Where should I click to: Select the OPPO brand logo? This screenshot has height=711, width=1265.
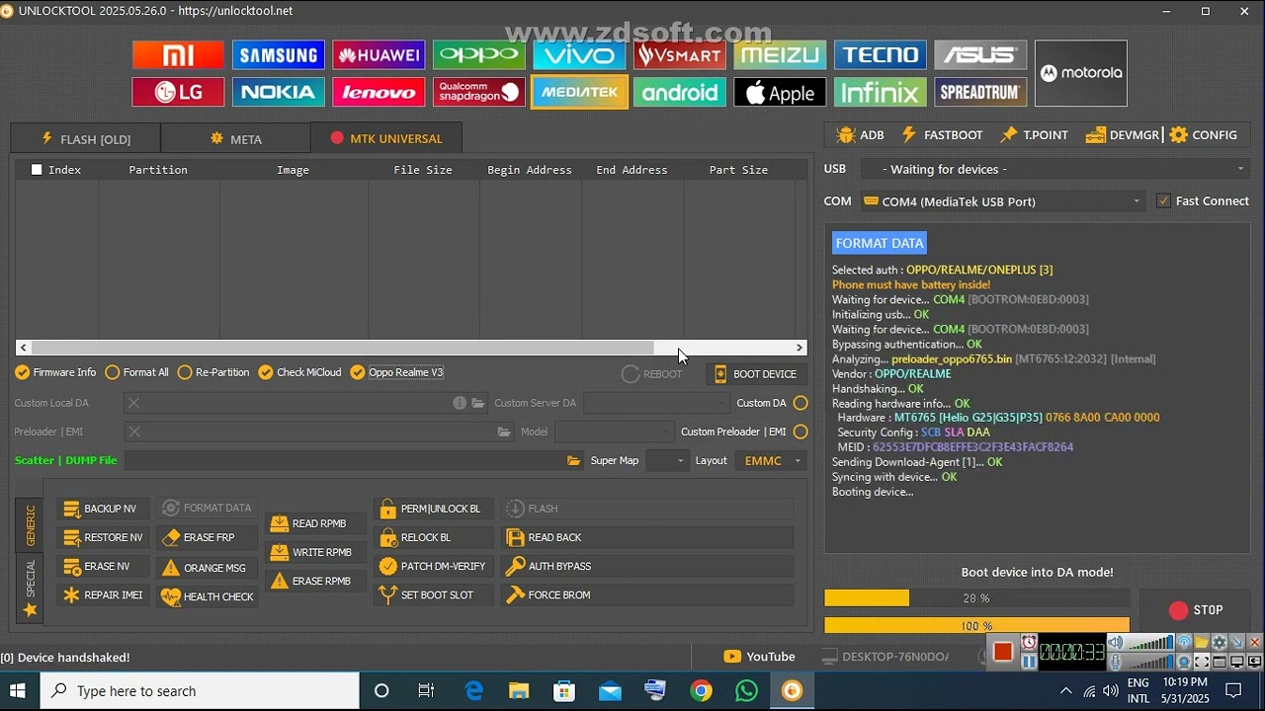[x=479, y=55]
